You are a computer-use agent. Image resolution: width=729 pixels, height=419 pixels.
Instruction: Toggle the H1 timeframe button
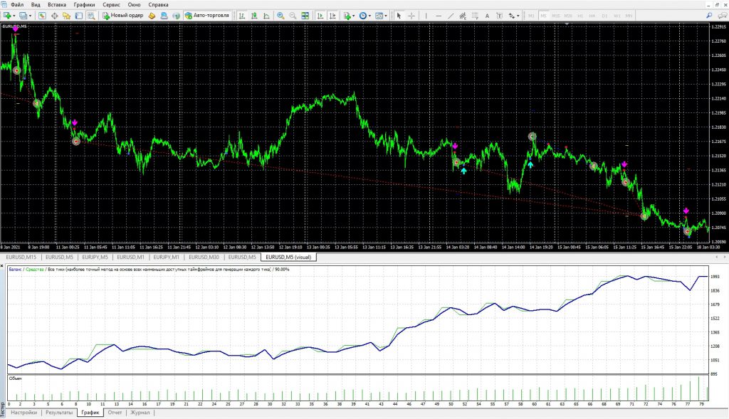579,15
